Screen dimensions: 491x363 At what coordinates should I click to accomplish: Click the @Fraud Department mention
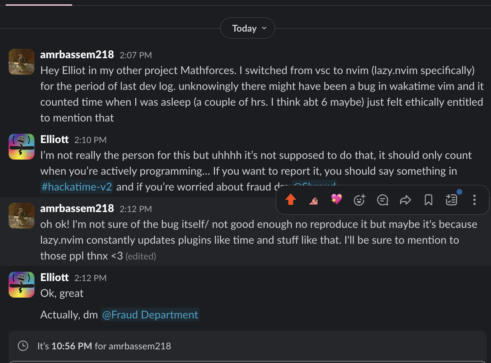[x=150, y=315]
